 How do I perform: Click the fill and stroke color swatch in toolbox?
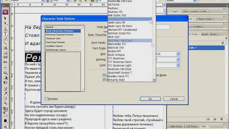[x=5, y=110]
